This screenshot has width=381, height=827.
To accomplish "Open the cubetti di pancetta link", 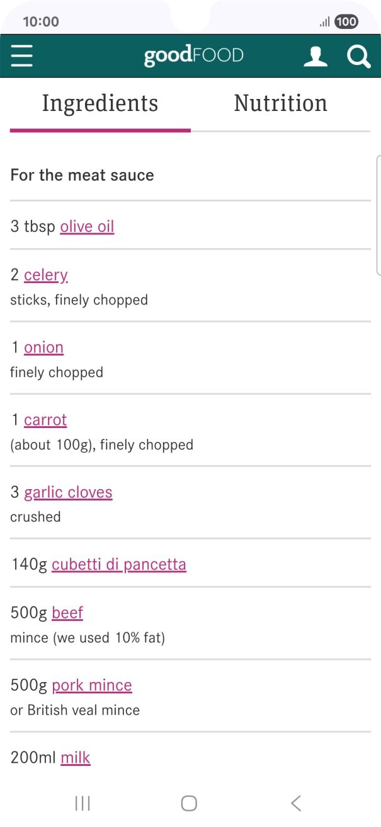I will (119, 564).
